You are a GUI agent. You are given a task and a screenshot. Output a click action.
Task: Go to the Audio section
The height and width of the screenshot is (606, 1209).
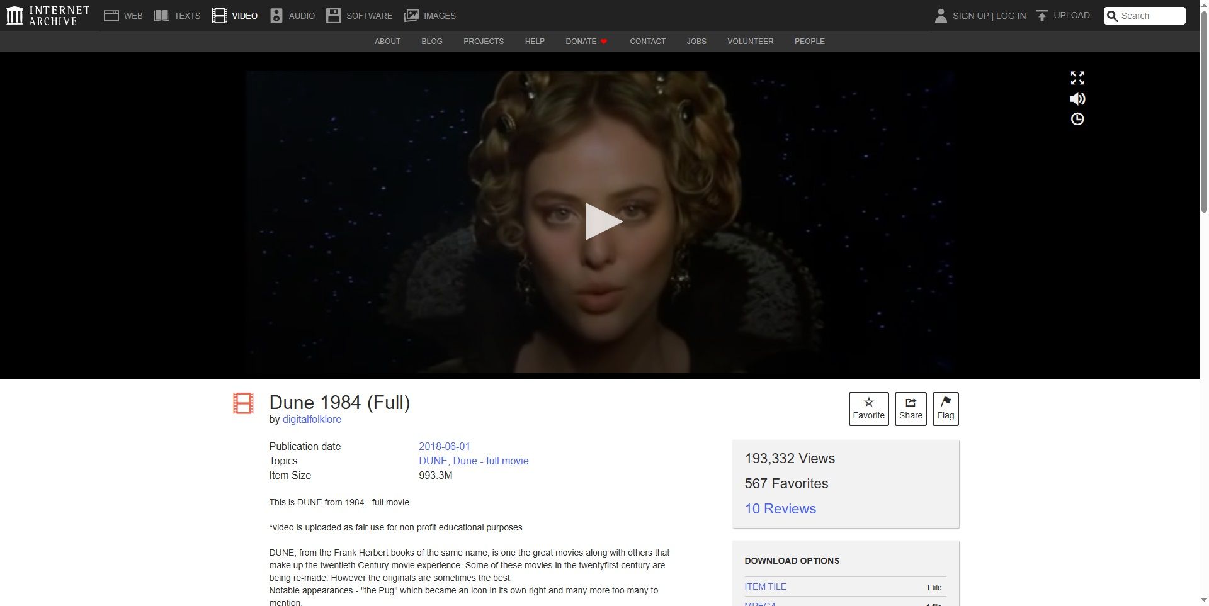(x=292, y=16)
